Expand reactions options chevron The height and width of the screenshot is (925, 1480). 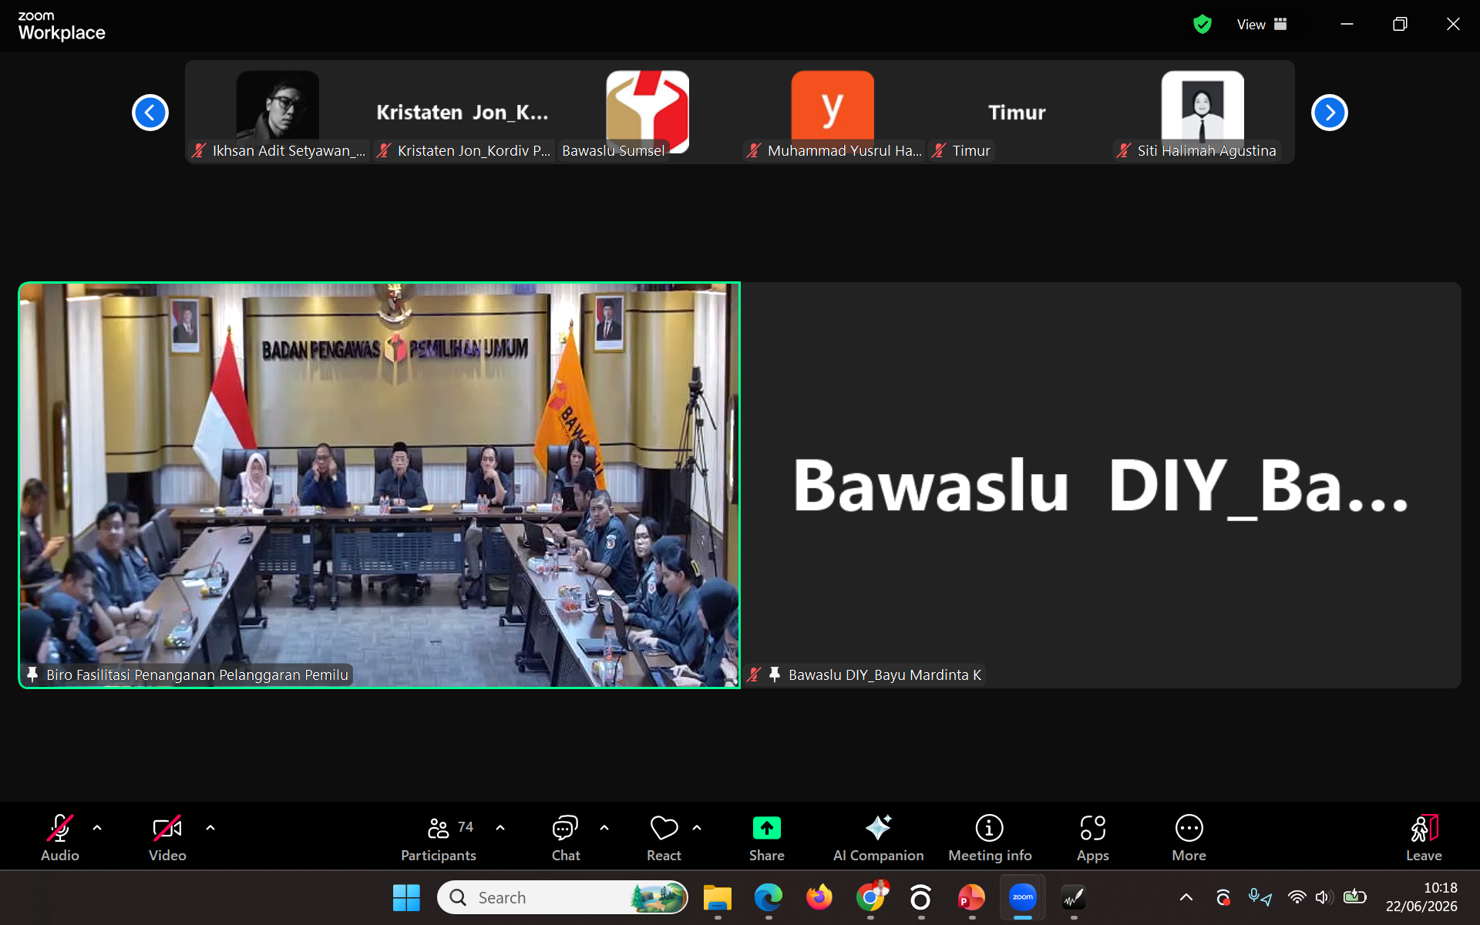point(697,828)
